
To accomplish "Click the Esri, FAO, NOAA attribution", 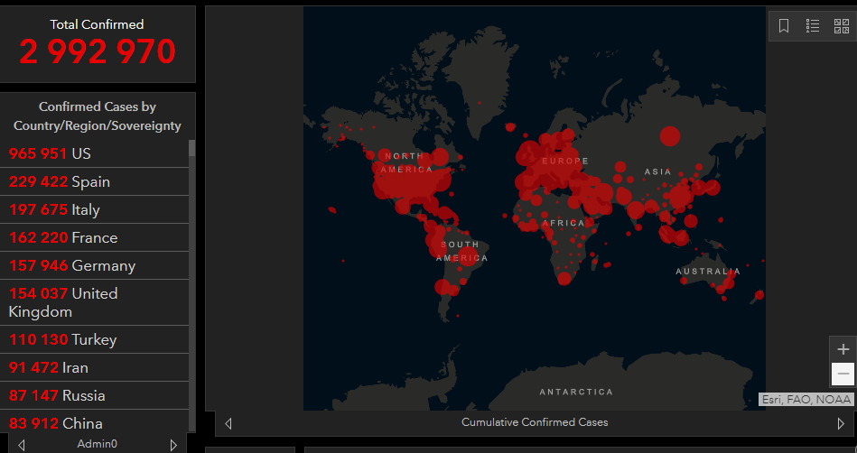I will coord(806,400).
